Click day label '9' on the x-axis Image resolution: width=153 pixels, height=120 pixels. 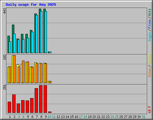pyautogui.click(x=46, y=117)
